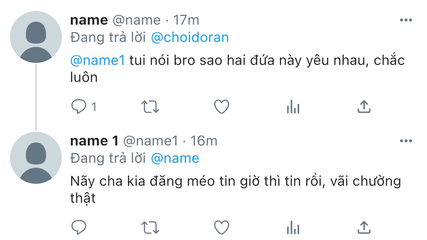The width and height of the screenshot is (427, 240).
Task: Open the @name link in second reply
Action: pos(175,158)
